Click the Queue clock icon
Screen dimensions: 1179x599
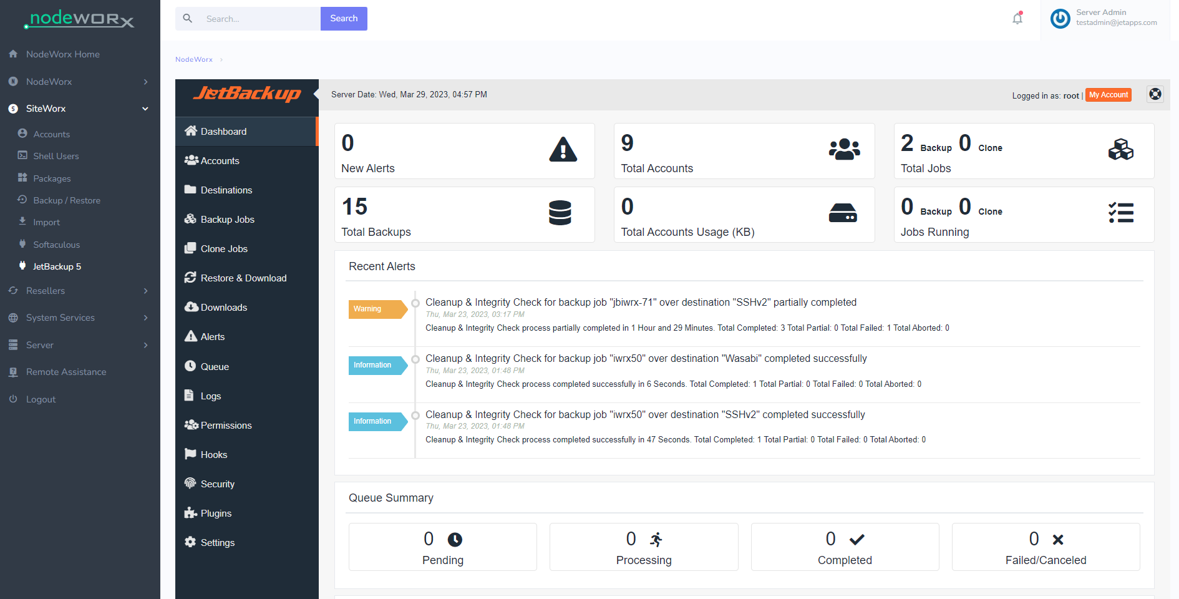pos(190,366)
